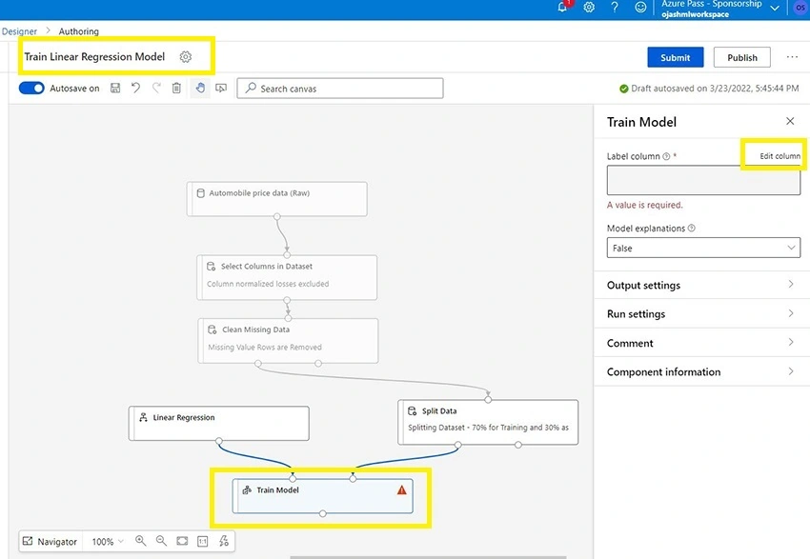Select the pan hand tool
Viewport: 810px width, 559px height.
click(x=200, y=89)
